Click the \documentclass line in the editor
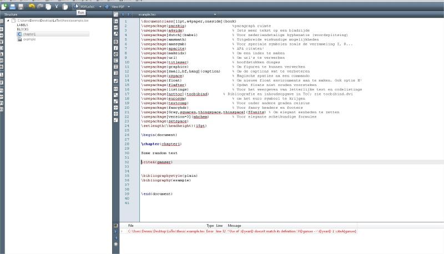 [x=189, y=21]
